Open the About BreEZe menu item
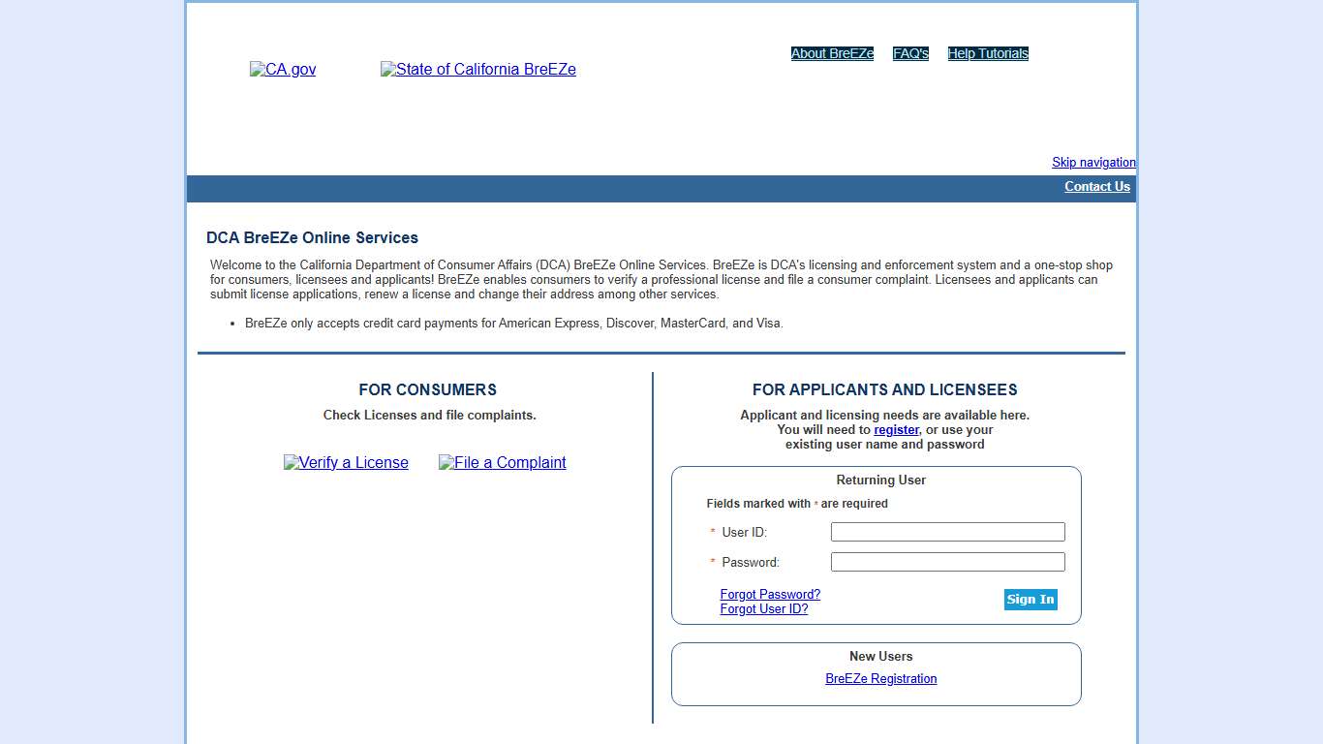The image size is (1323, 744). (832, 54)
